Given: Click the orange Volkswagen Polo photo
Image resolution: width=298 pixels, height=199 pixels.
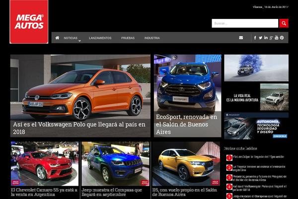Looking at the screenshot, I should coord(80,87).
